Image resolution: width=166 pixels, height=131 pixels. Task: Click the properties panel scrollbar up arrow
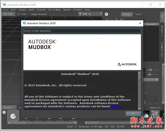pyautogui.click(x=163, y=65)
